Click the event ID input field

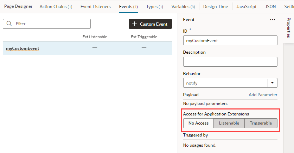coord(230,40)
